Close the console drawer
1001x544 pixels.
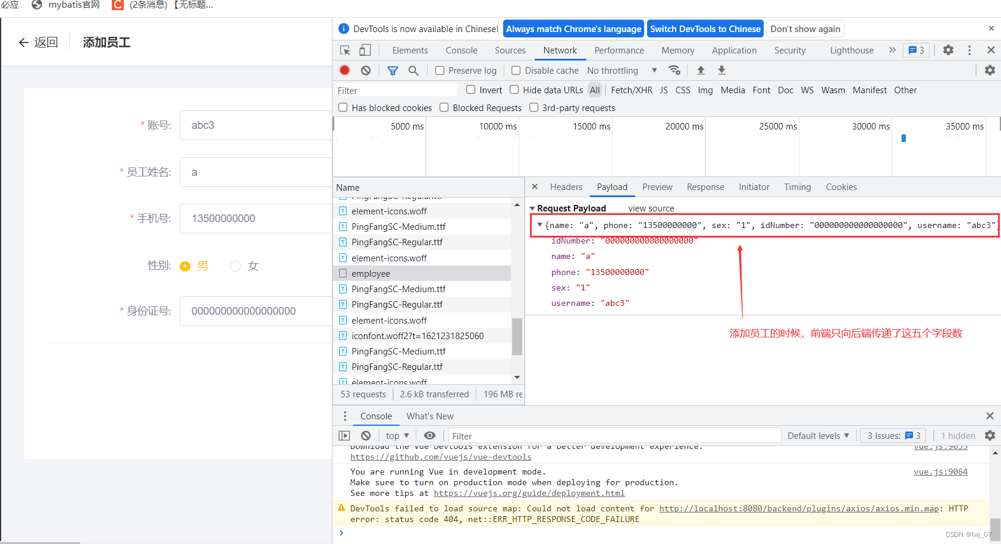tap(990, 416)
